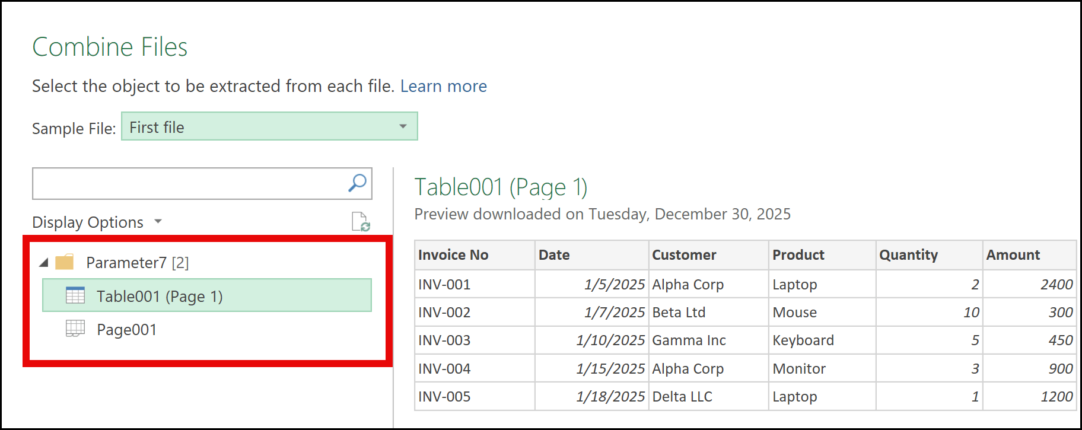Click the refresh file icon
Screen dimensions: 1082x430
(361, 222)
